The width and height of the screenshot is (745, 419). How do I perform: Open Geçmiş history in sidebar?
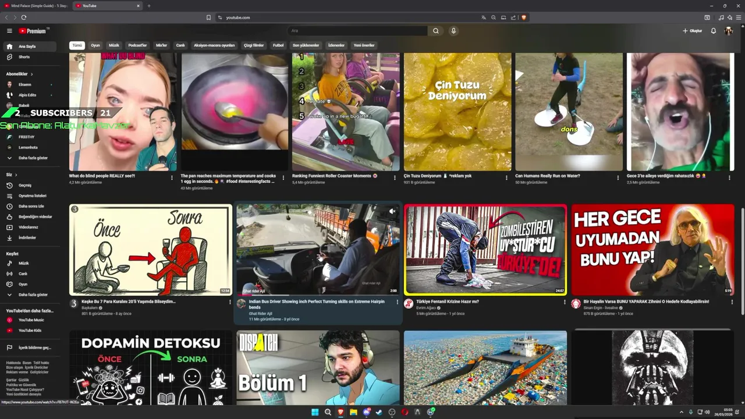click(x=30, y=186)
